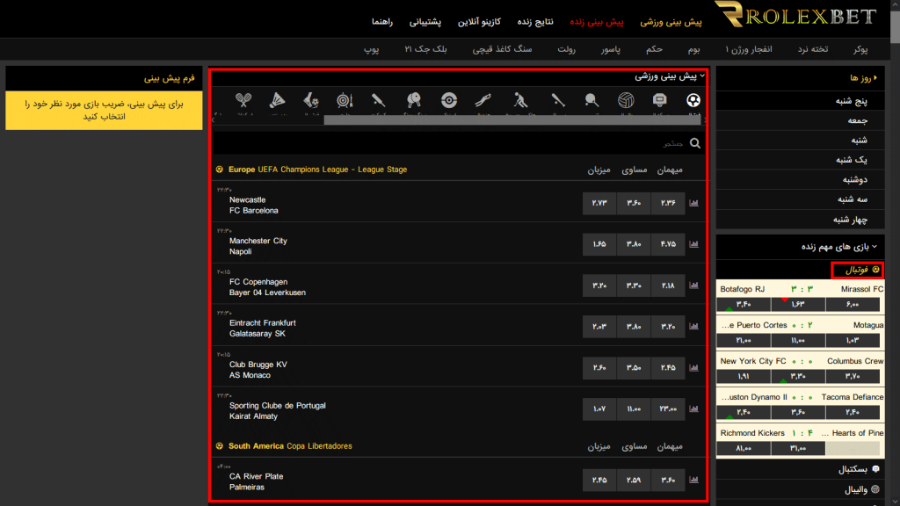Choose the crossed tennis rackets icon
Viewport: 900px width, 506px height.
[243, 100]
